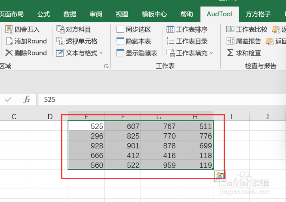The width and height of the screenshot is (286, 202).
Task: Select the cell containing 666
Action: tap(86, 155)
